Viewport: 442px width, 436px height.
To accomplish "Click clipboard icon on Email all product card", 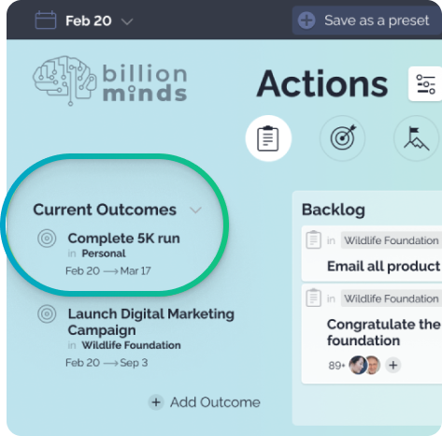I will [x=313, y=240].
